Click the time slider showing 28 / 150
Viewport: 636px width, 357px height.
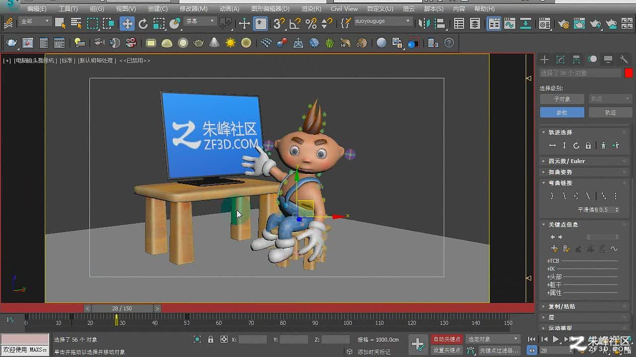[x=122, y=308]
